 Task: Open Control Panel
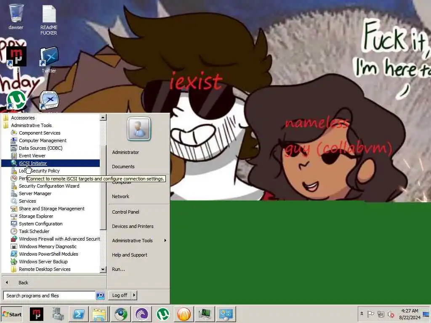coord(125,212)
